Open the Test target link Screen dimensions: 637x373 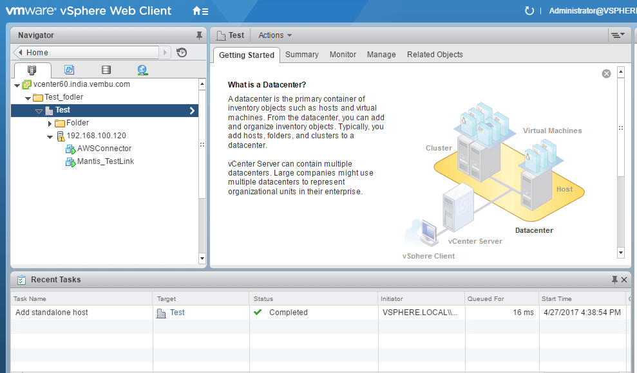point(177,312)
